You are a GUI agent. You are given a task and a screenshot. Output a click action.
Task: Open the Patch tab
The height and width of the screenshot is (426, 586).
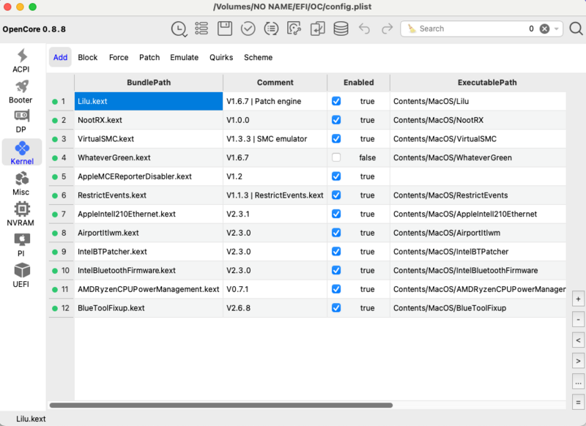[x=149, y=57]
